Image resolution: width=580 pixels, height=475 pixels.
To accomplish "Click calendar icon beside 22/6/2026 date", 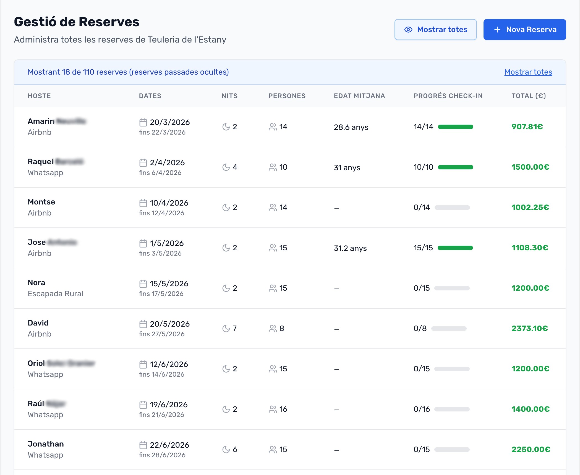I will (x=143, y=445).
